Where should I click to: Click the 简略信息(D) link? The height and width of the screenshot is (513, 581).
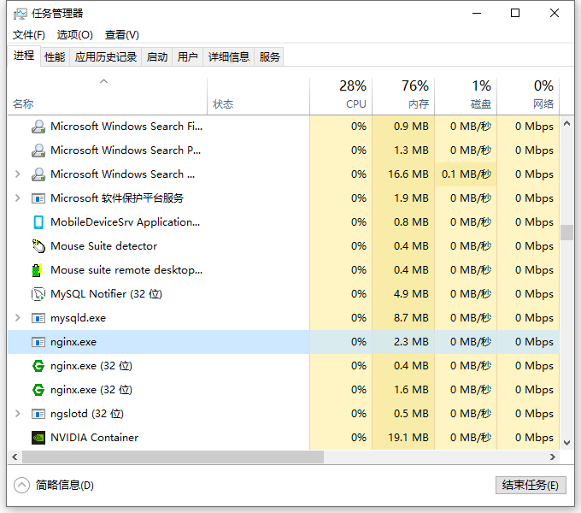(65, 485)
